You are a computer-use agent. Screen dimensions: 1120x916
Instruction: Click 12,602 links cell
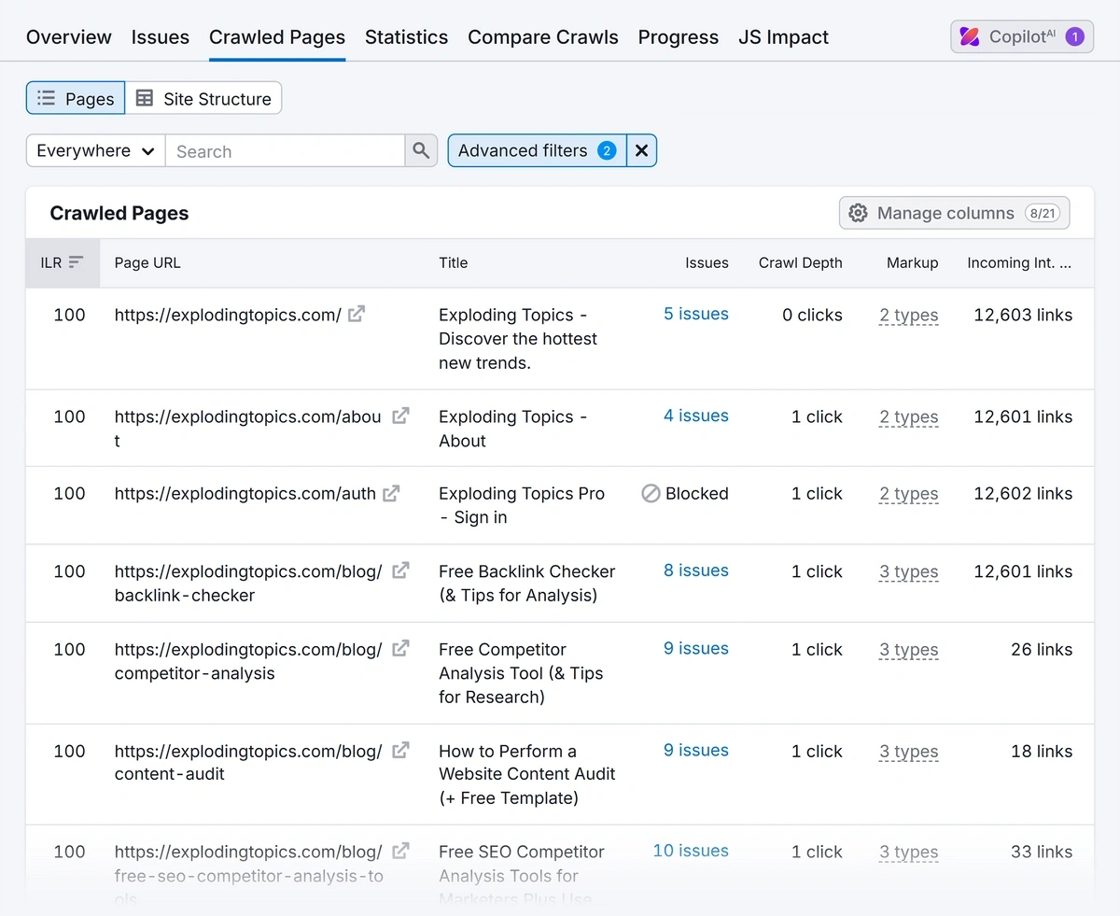click(x=1023, y=493)
